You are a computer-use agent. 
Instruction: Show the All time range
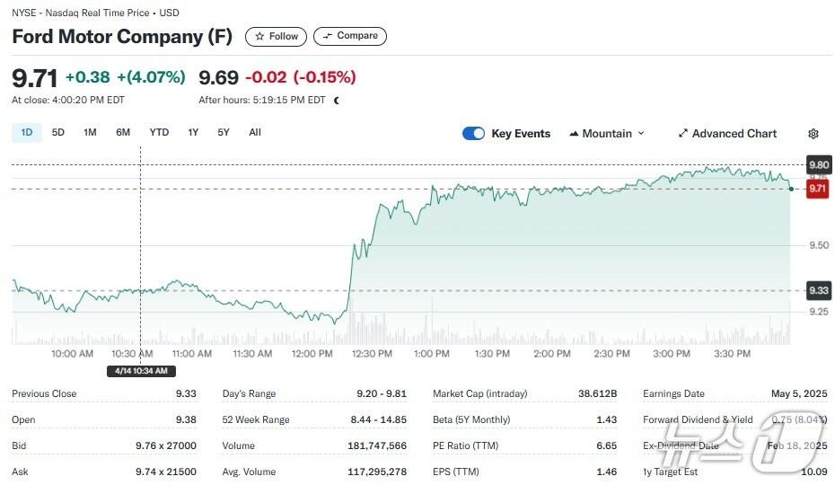[255, 133]
